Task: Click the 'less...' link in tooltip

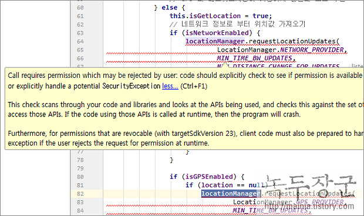Action: coord(170,86)
